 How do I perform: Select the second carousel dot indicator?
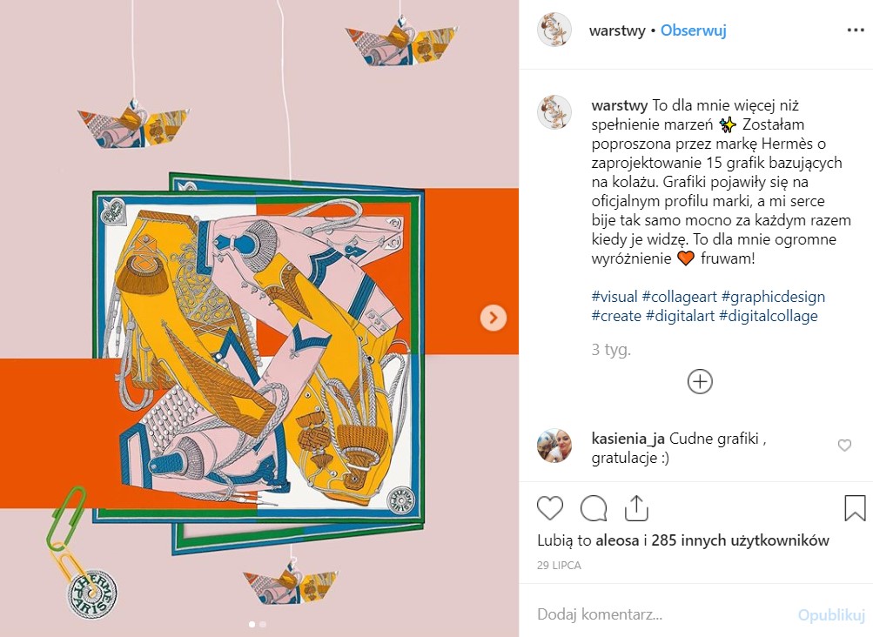pyautogui.click(x=263, y=624)
